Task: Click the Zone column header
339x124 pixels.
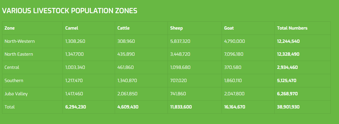Action: [10, 28]
